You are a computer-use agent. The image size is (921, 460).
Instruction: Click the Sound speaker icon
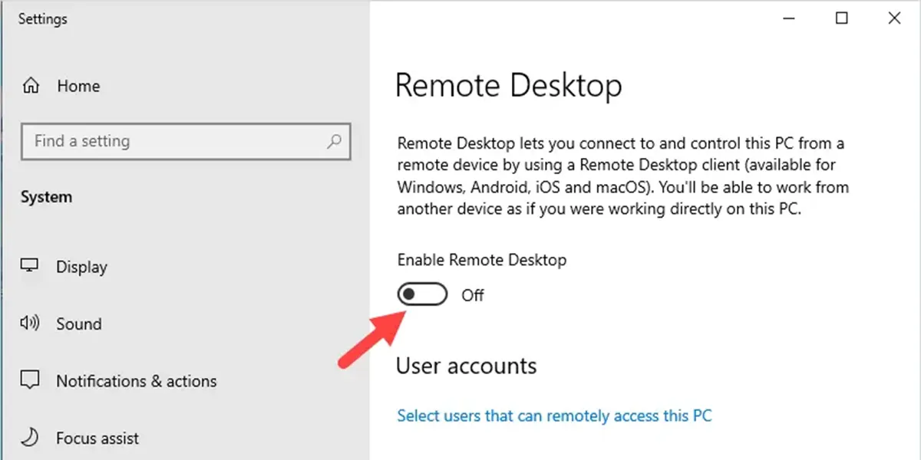pyautogui.click(x=30, y=324)
